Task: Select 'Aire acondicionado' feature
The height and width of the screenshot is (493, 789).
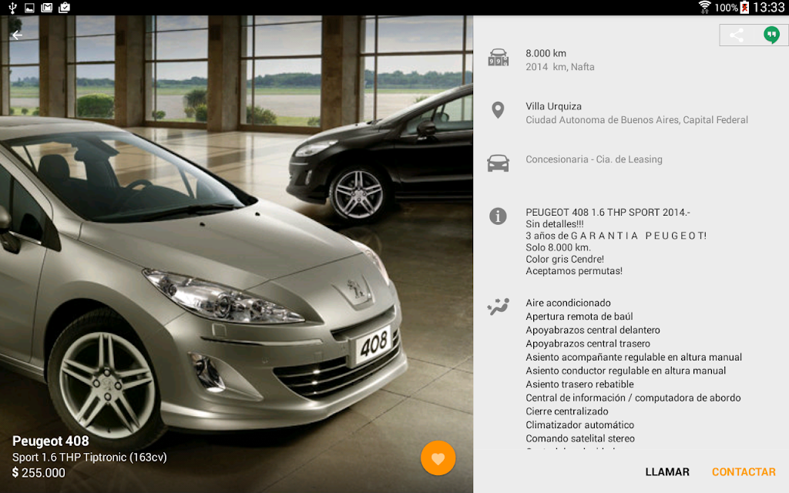Action: pos(568,303)
